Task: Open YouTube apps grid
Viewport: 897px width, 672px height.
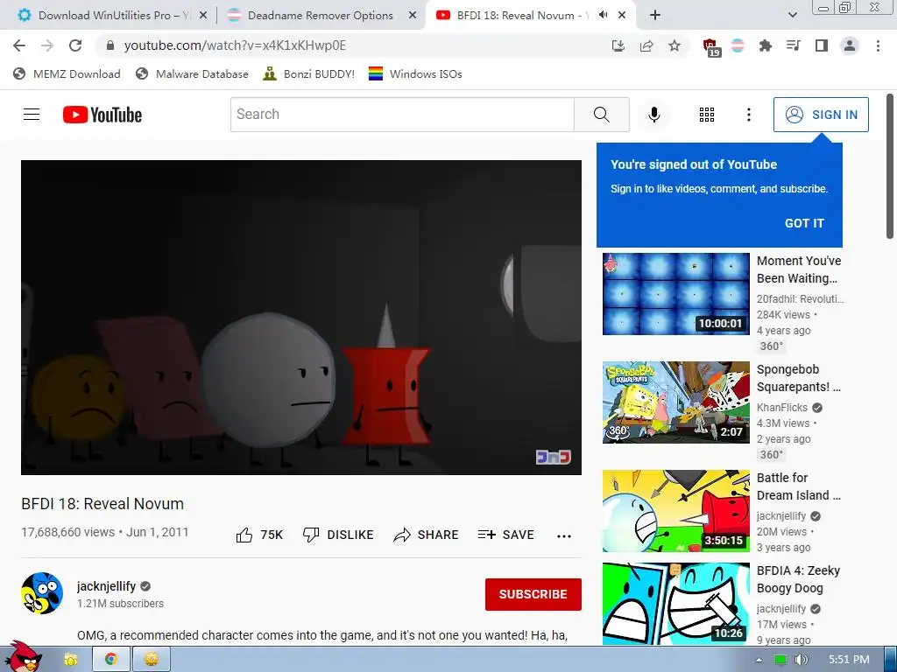Action: [x=707, y=115]
